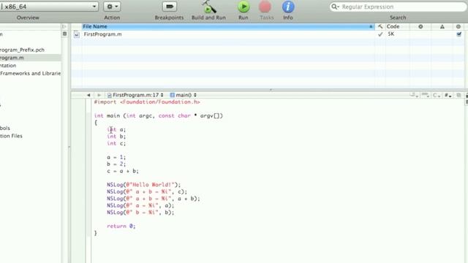Click the target membership column header

click(x=458, y=26)
